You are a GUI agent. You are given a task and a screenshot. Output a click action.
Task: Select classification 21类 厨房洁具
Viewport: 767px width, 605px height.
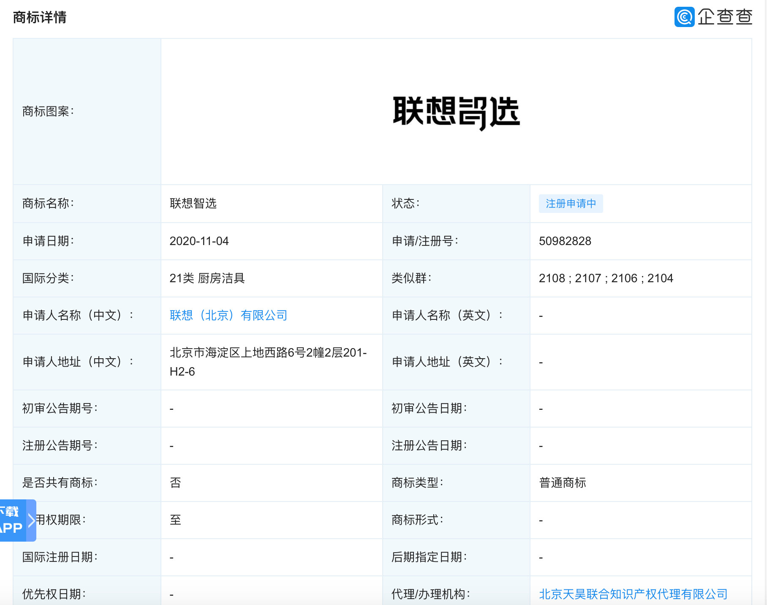(x=207, y=278)
